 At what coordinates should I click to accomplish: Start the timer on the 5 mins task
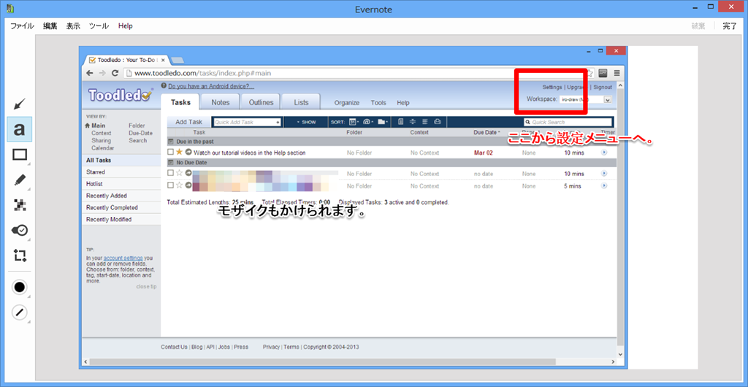coord(604,186)
